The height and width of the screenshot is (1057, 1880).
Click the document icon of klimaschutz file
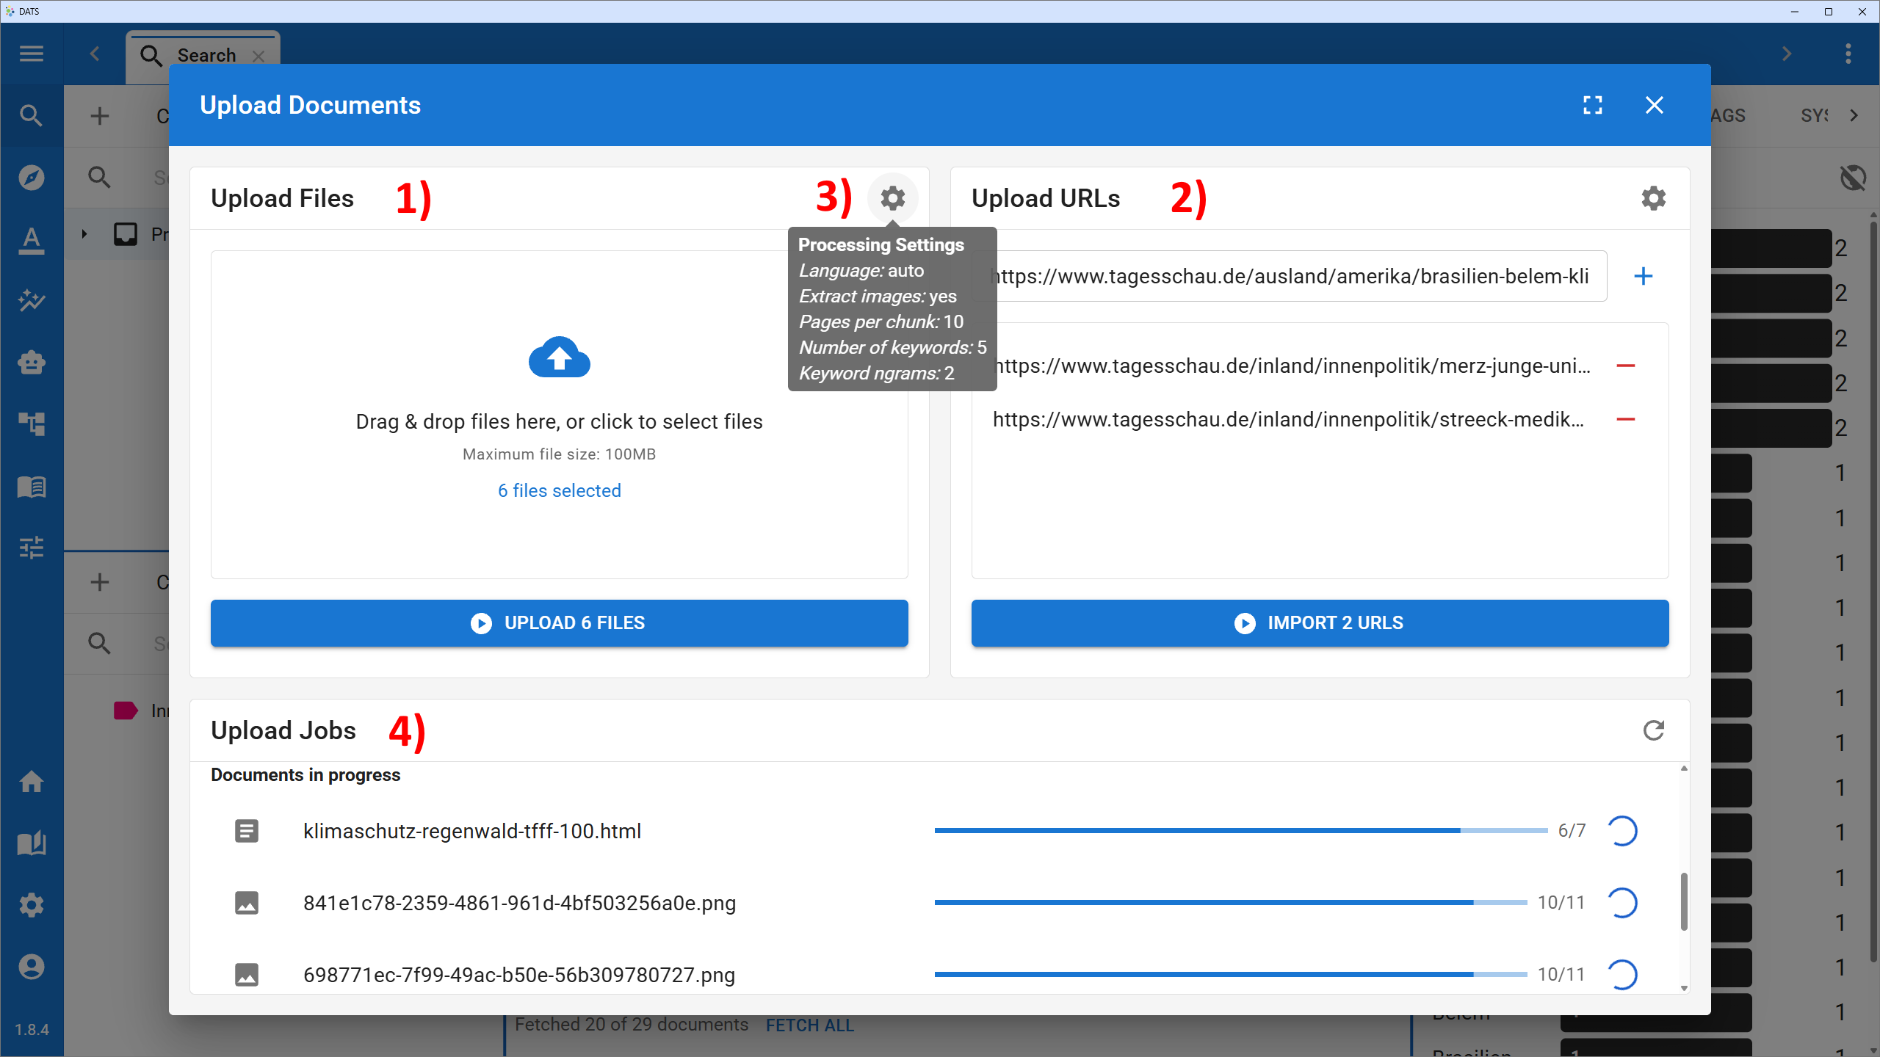tap(247, 831)
